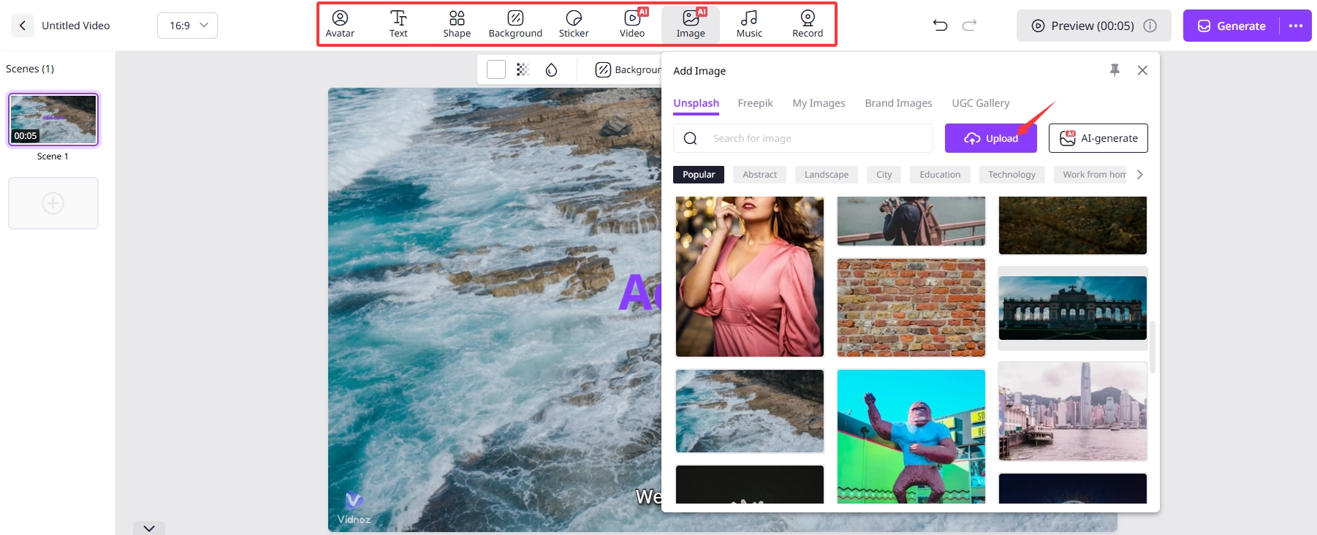Switch to the UGC Gallery tab
The image size is (1317, 535).
coord(980,103)
